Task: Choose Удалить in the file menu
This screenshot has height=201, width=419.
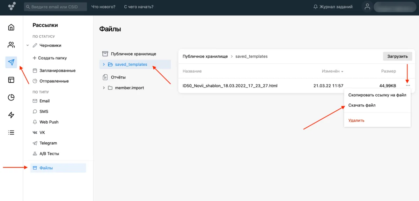Action: 356,121
